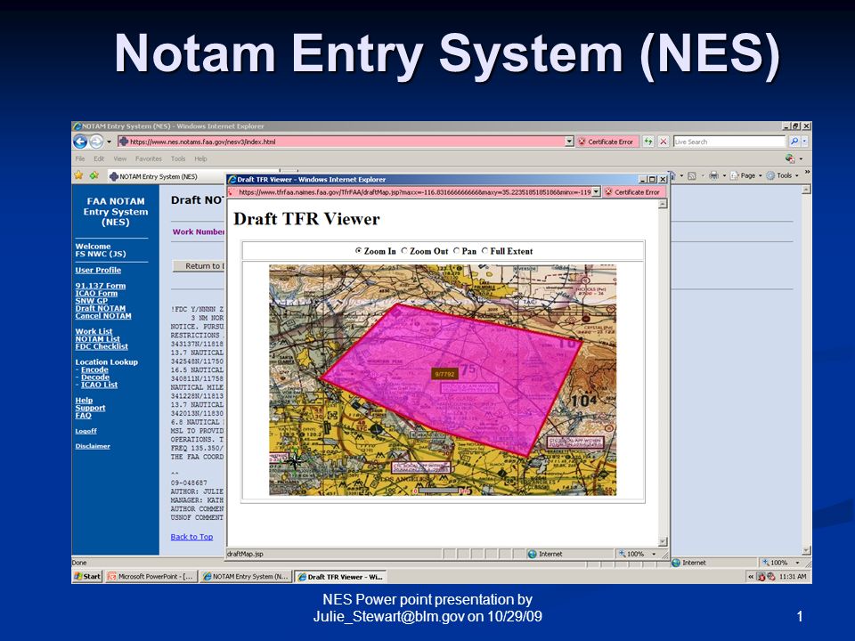Open the Print options dropdown arrow
855x641 pixels.
tap(724, 175)
